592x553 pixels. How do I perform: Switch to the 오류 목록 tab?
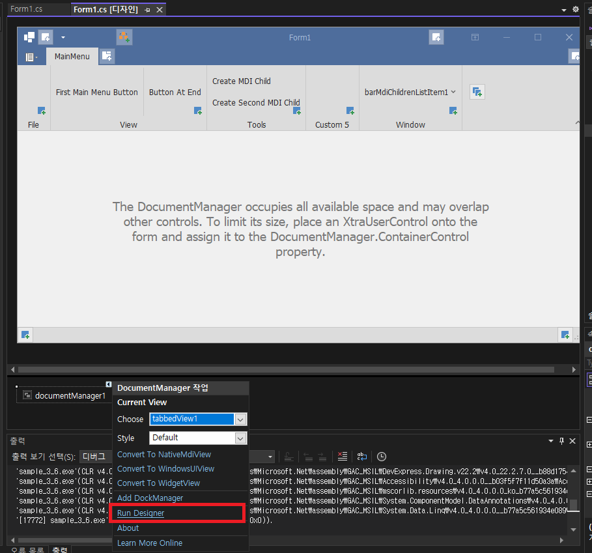(x=27, y=550)
